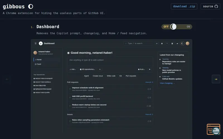Click the download .zip button

[x=184, y=6]
